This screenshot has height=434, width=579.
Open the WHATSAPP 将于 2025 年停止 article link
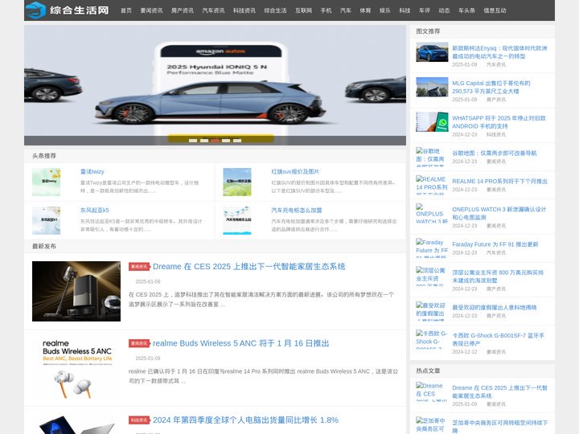point(499,122)
